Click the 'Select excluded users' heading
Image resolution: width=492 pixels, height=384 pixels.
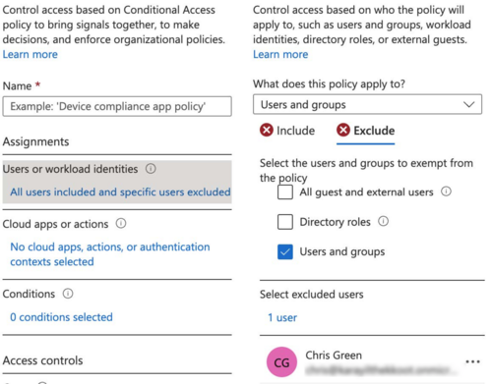(x=312, y=295)
